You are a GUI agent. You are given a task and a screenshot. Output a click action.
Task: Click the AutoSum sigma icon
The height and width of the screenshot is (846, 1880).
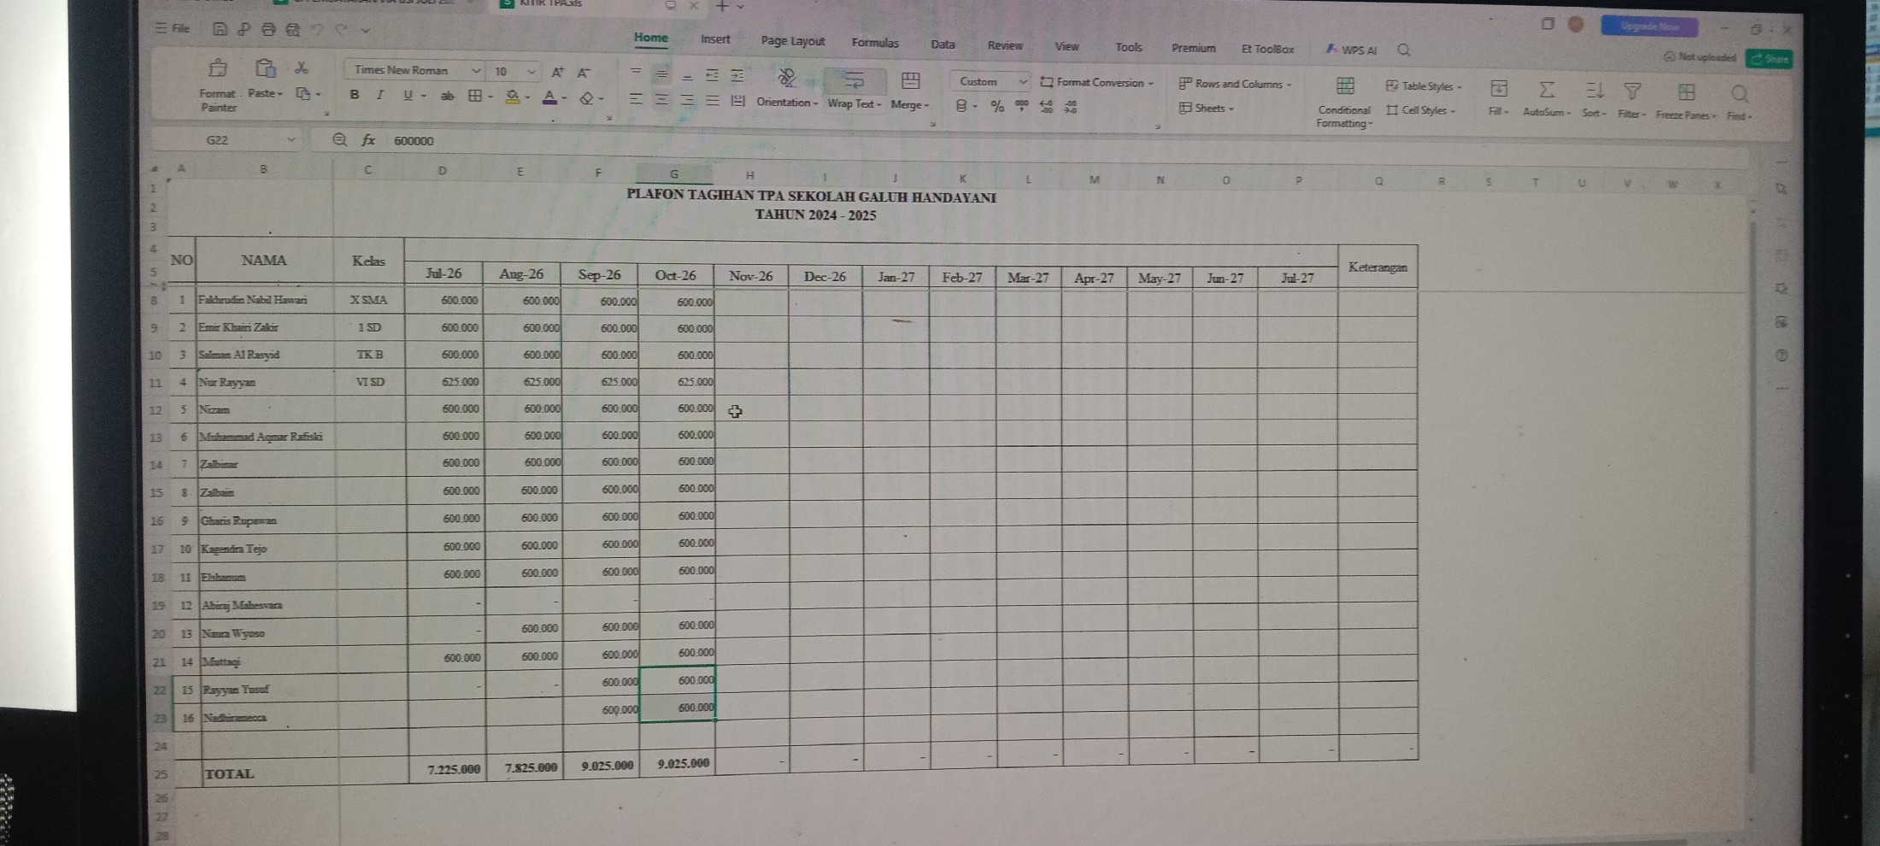pos(1546,90)
